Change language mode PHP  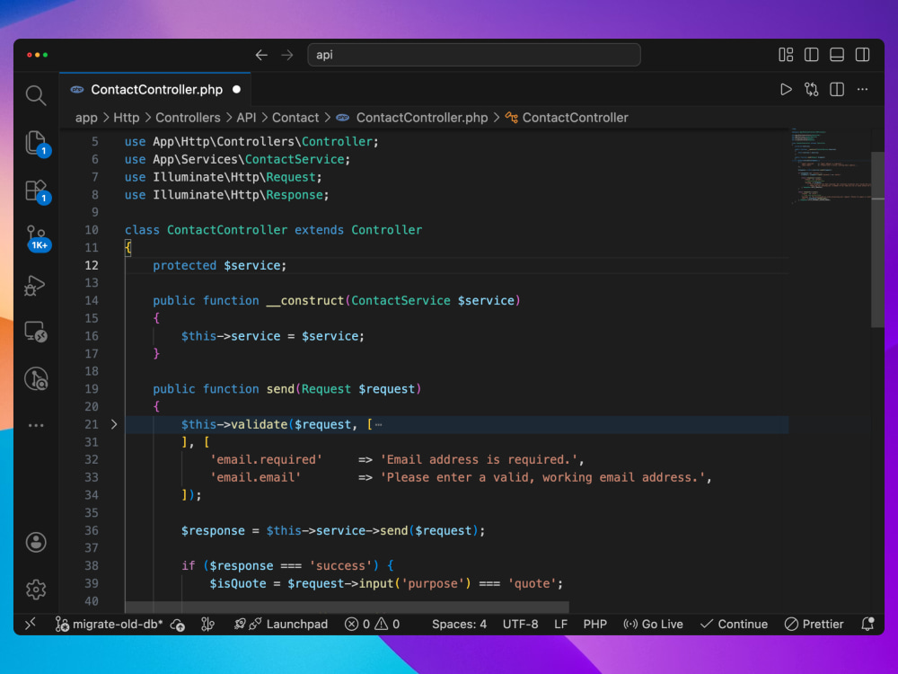coord(595,625)
